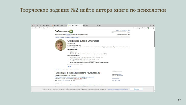This screenshot has height=105, width=186.
Task: Click the site search input field
Action: (119, 32)
